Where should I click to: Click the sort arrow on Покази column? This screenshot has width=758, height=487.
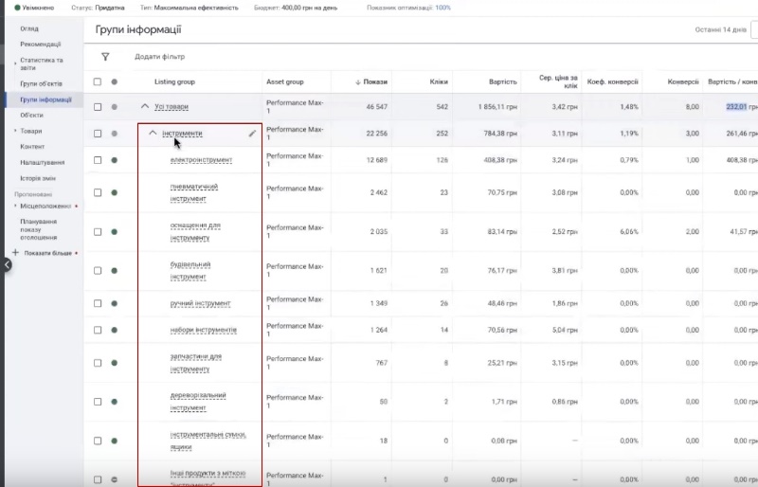(357, 82)
